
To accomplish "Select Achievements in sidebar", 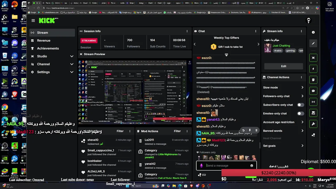I will point(52,48).
